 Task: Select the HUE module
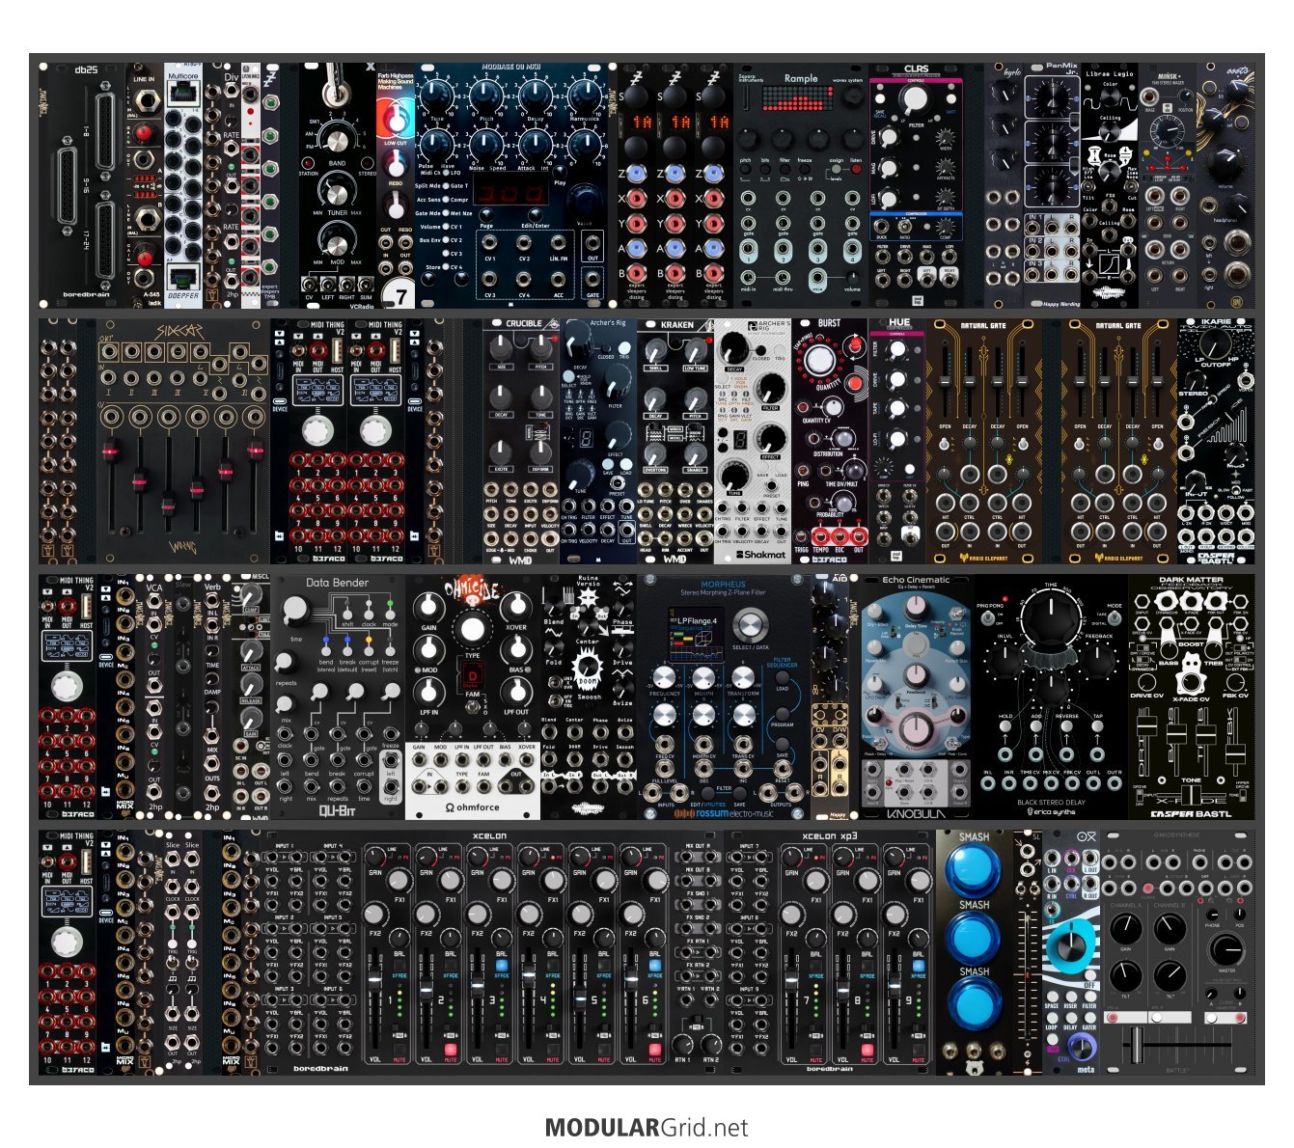coord(897,441)
